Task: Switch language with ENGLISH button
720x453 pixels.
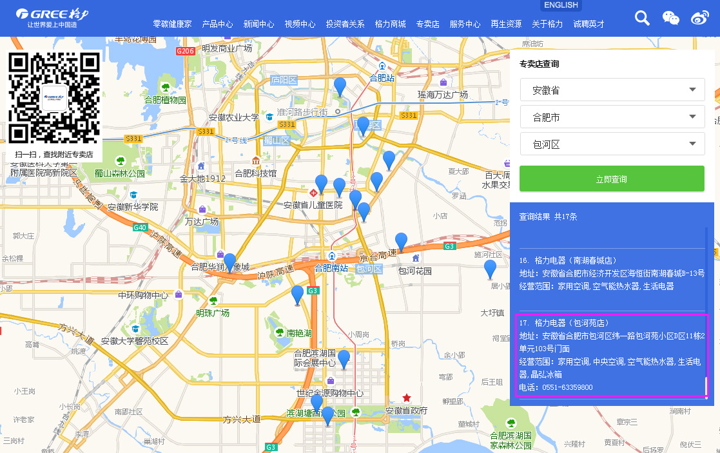Action: tap(561, 5)
